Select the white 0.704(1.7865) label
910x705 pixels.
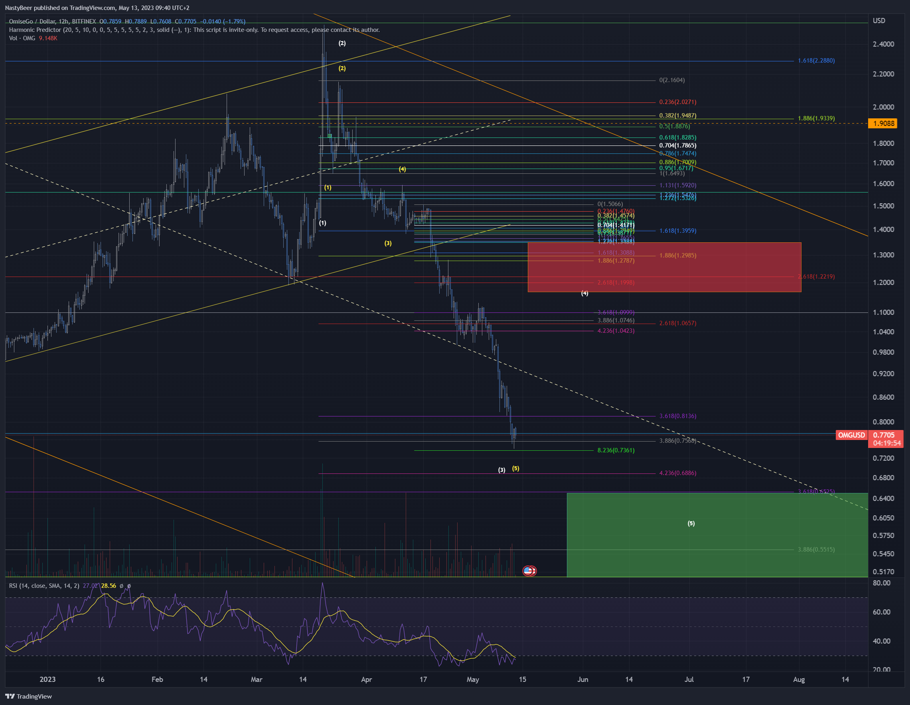point(677,145)
